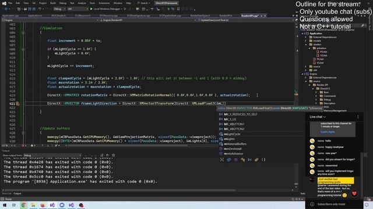Screen dimensions: 373x209
Task: Switch to the Error List tab
Action: [6, 193]
